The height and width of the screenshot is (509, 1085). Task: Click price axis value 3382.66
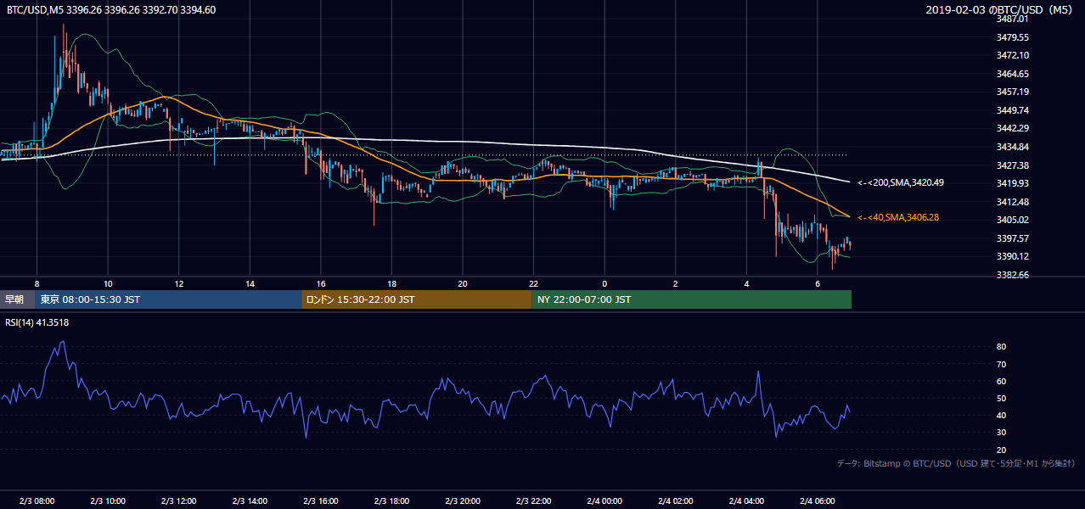point(1013,275)
